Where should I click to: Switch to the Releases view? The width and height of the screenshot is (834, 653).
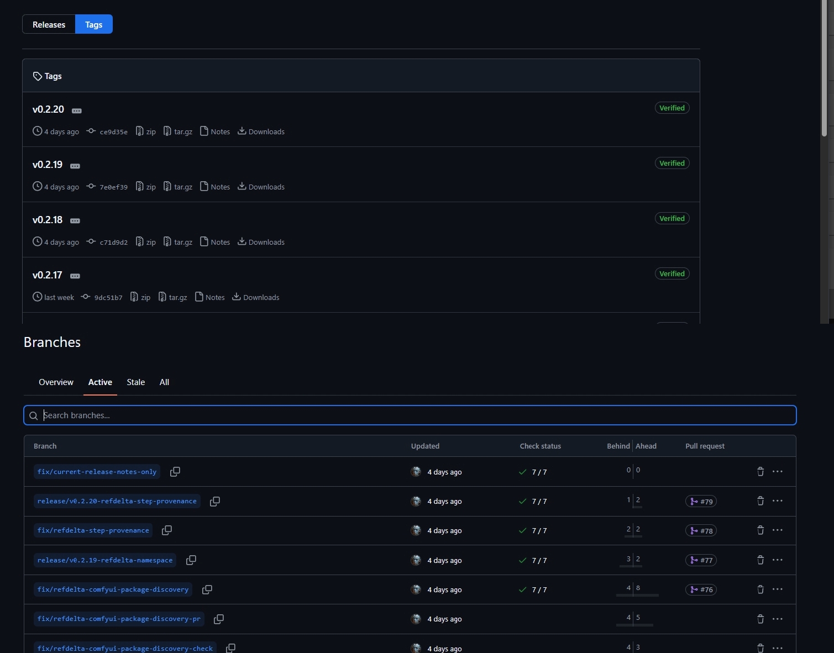point(49,24)
